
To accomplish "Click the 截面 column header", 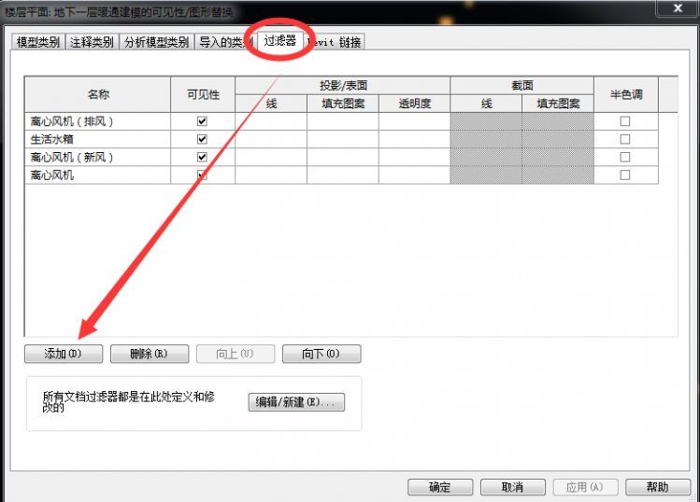I will [x=521, y=85].
